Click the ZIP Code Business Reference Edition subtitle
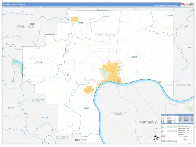Screen dimensions: 196x147 pos(165,6)
